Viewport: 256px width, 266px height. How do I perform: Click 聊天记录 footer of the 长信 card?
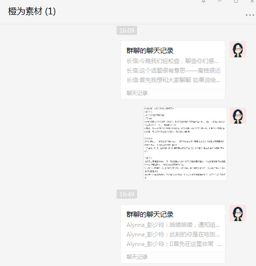[x=137, y=93]
